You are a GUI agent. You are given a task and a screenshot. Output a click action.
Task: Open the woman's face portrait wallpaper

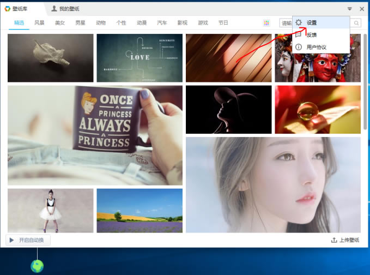(x=273, y=185)
